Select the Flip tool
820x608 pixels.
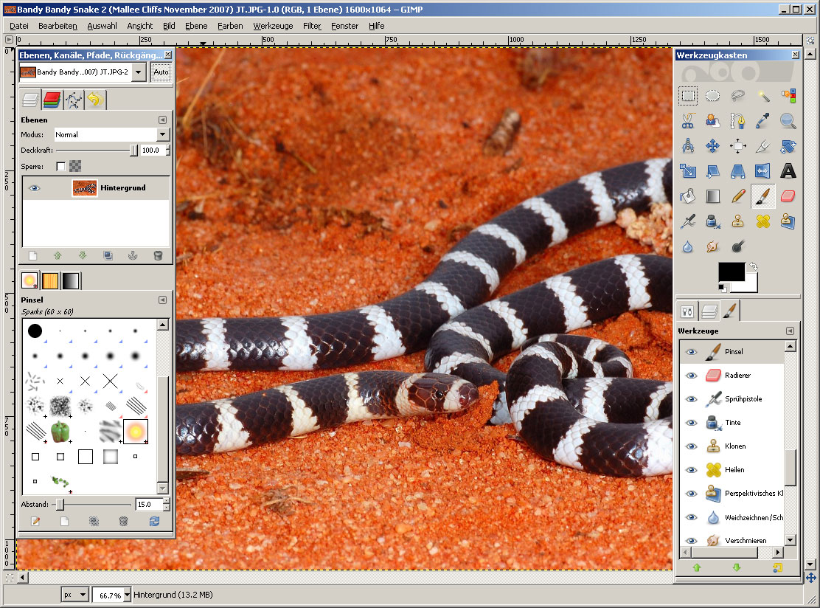pos(763,171)
